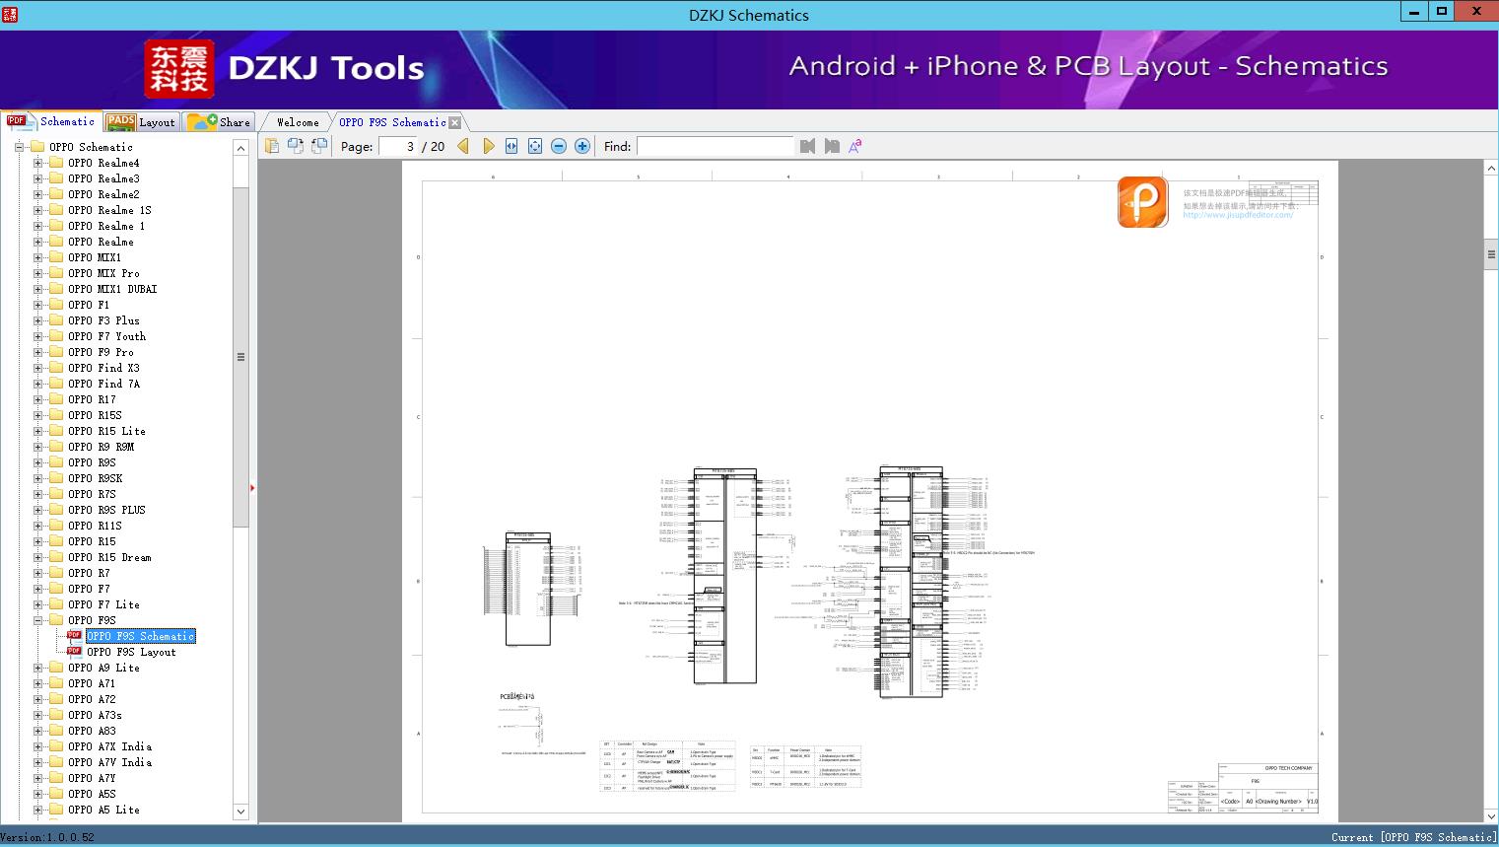The image size is (1499, 847).
Task: Go to the previous page arrow
Action: tap(463, 146)
